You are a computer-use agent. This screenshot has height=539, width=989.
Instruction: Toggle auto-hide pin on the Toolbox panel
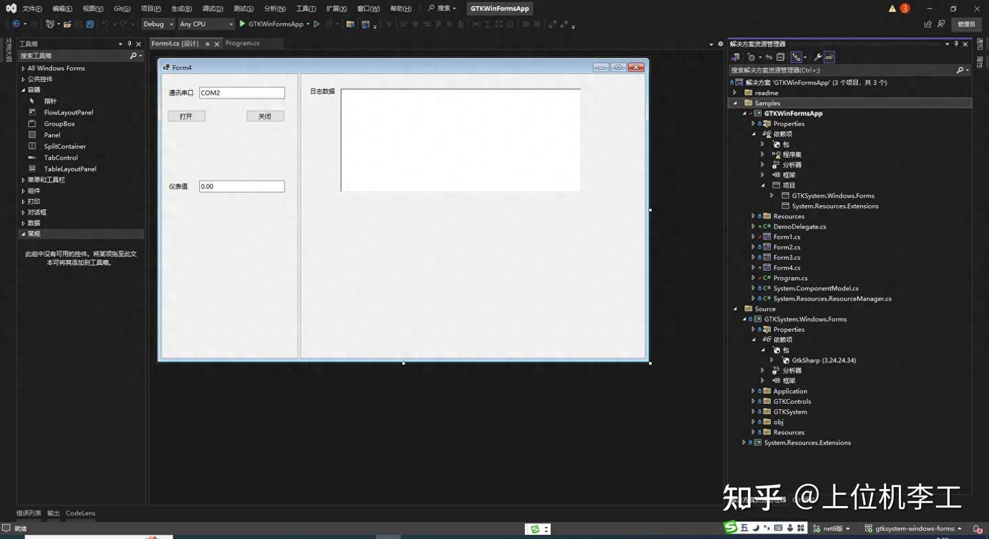pos(129,43)
